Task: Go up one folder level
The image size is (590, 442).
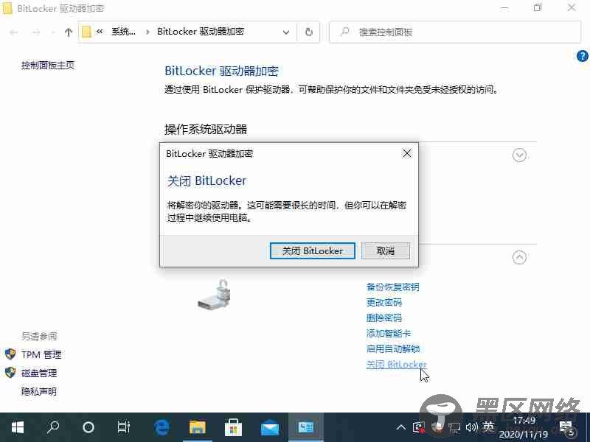Action: click(68, 32)
